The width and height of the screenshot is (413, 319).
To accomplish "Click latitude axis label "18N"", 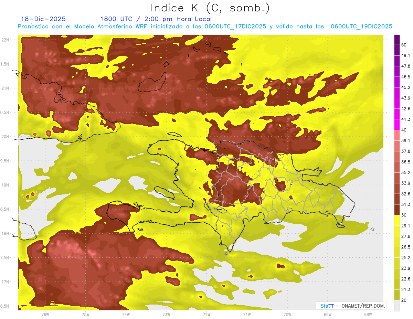I will [x=5, y=234].
